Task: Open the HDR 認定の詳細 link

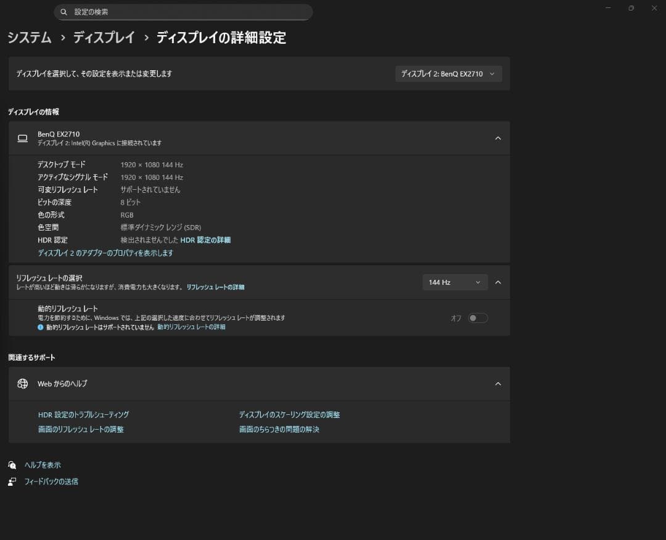Action: (206, 240)
